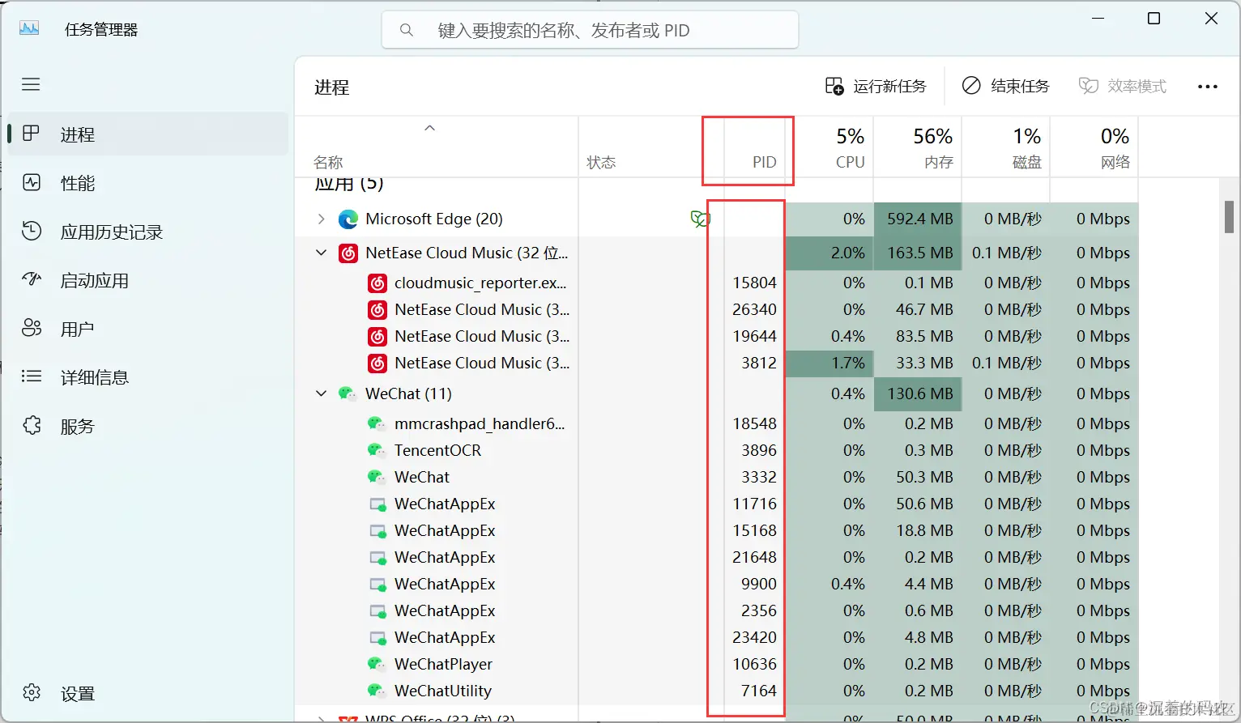1241x723 pixels.
Task: Click the TencentOCR process icon
Action: click(377, 450)
